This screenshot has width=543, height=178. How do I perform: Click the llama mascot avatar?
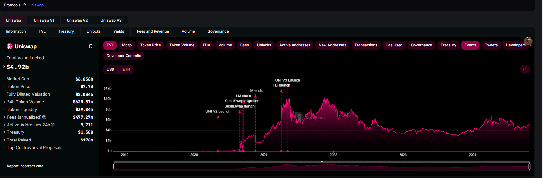click(x=528, y=41)
